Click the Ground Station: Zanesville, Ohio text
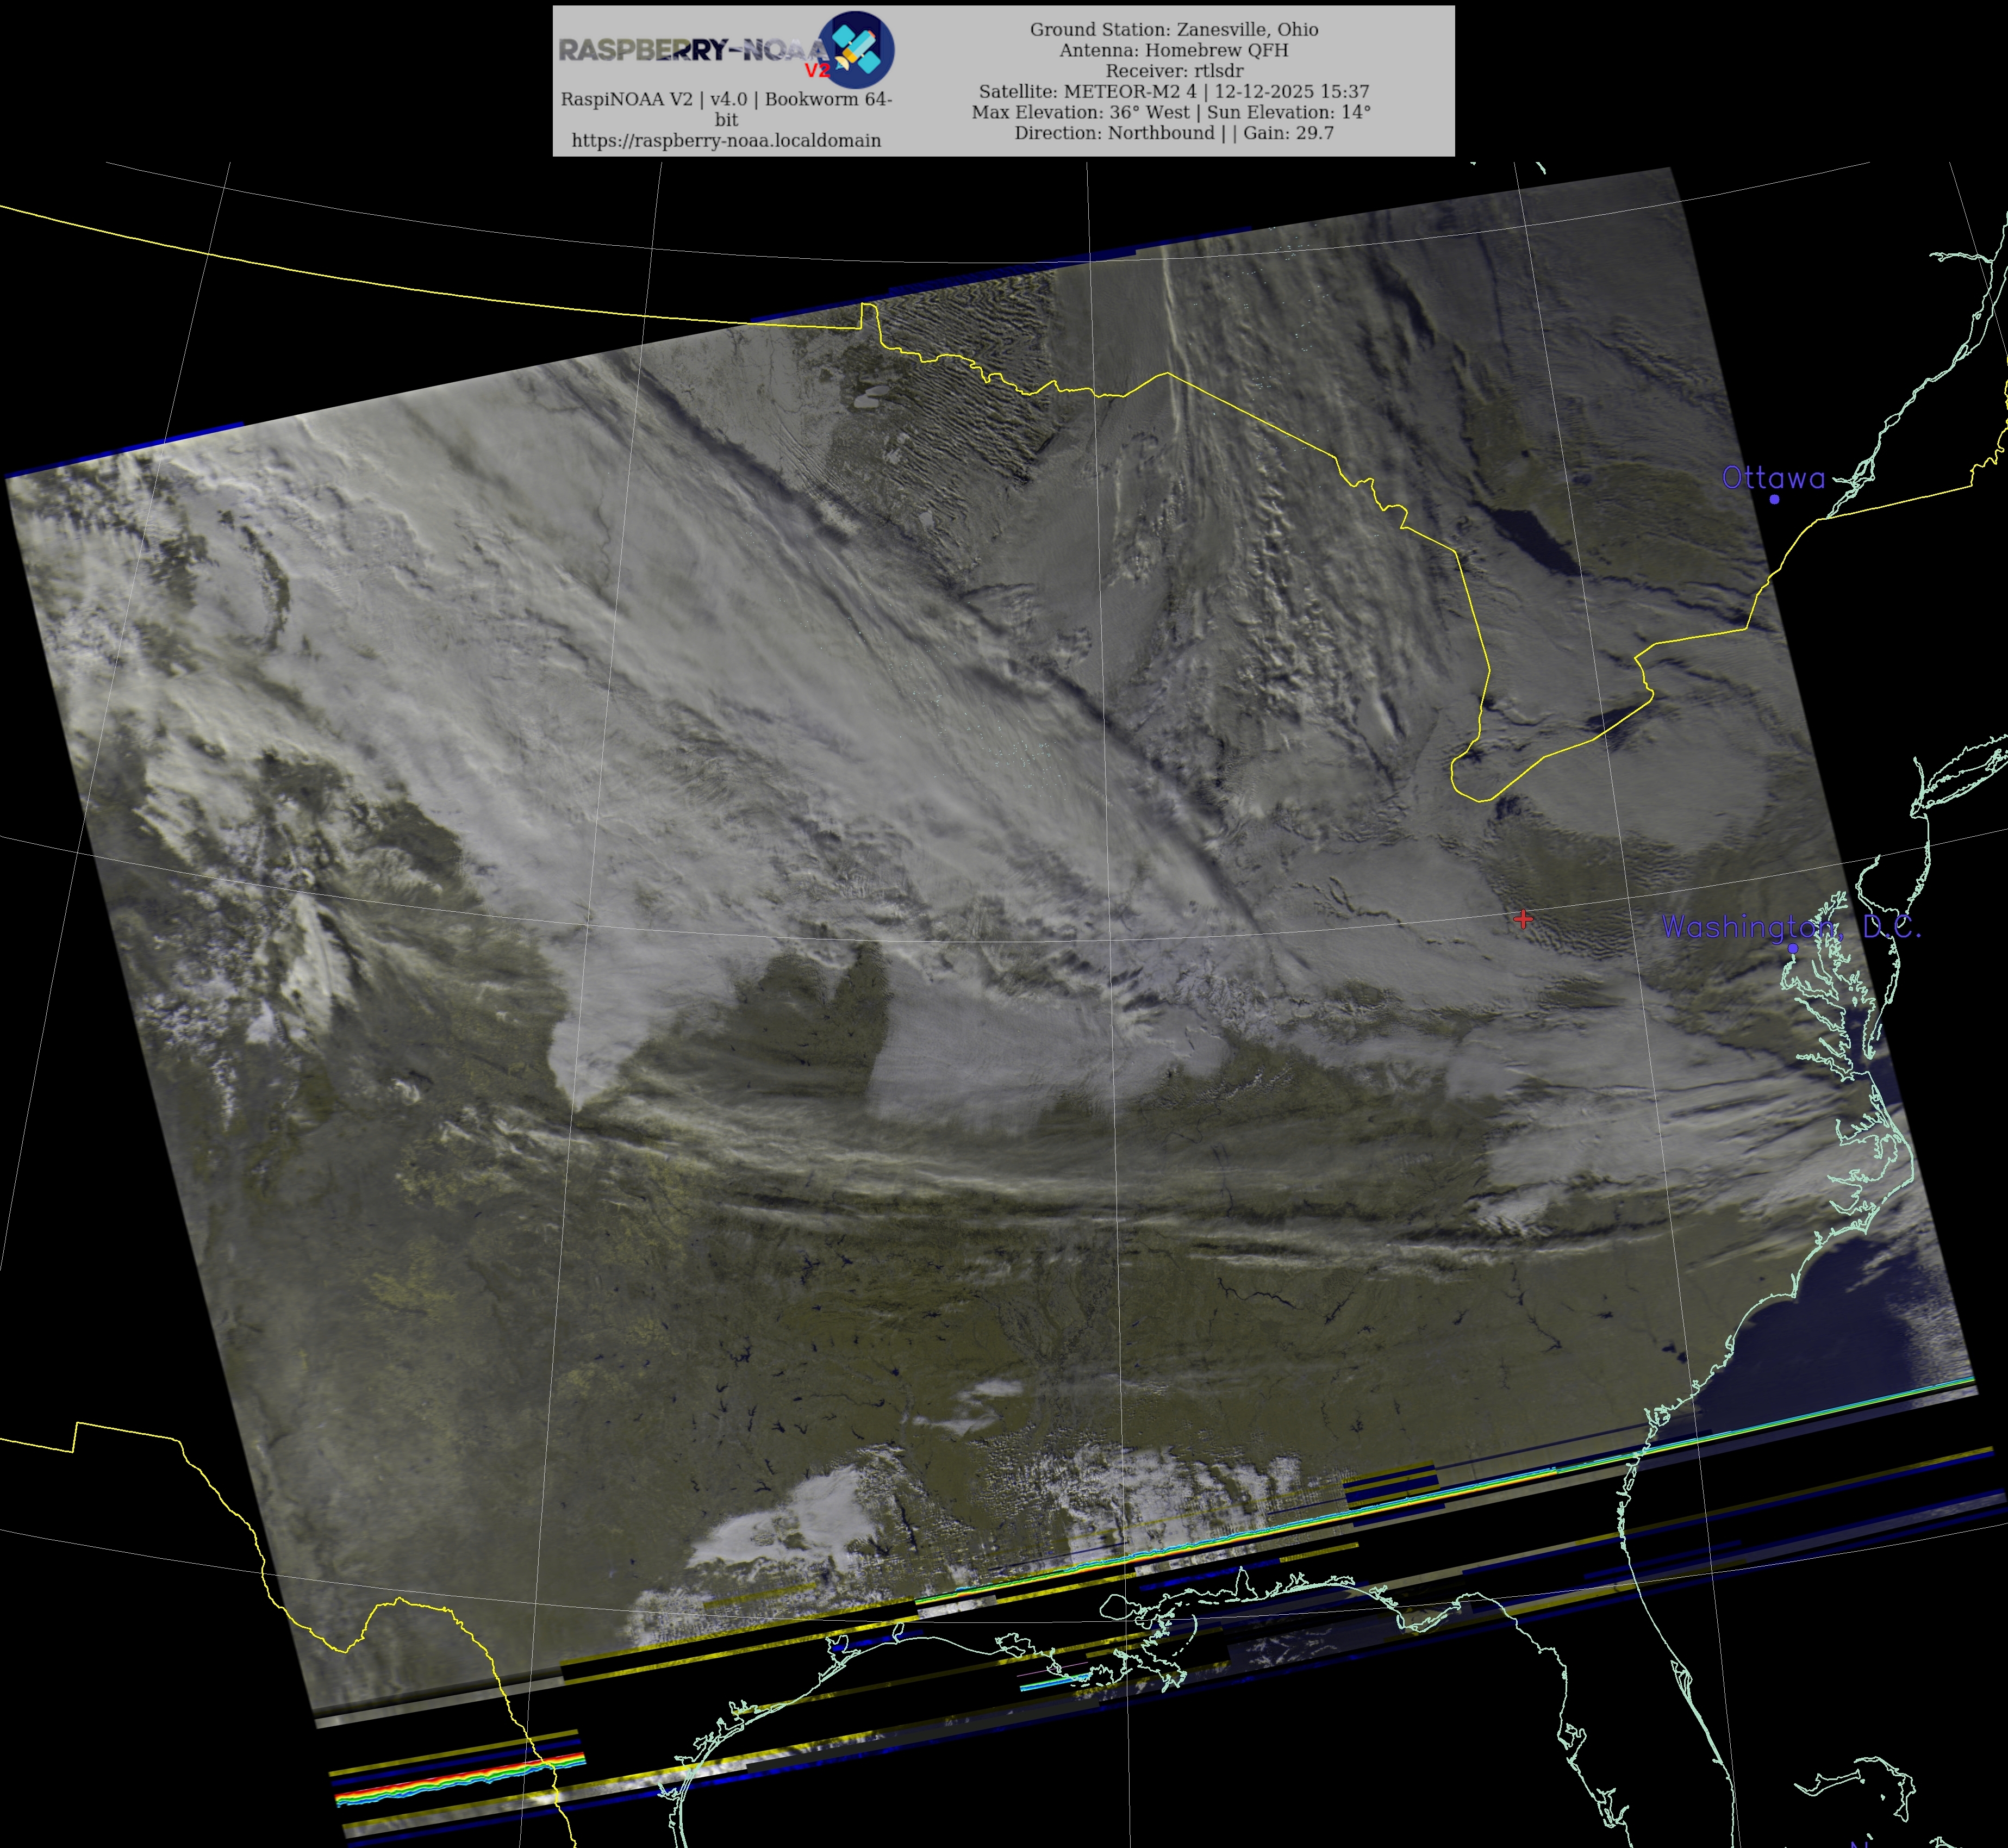This screenshot has height=1848, width=2008. coord(1174,29)
